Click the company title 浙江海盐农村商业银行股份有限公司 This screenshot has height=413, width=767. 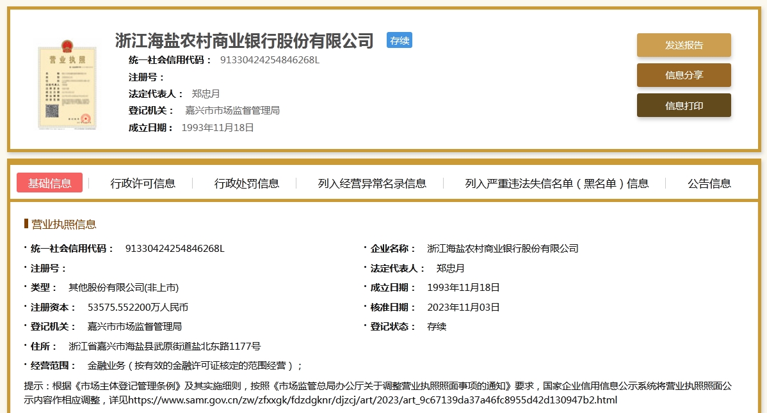pos(244,40)
